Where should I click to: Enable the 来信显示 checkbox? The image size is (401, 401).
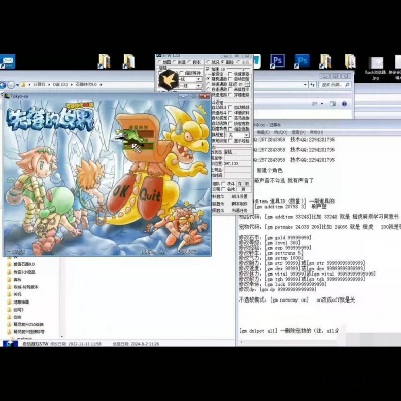(x=230, y=89)
